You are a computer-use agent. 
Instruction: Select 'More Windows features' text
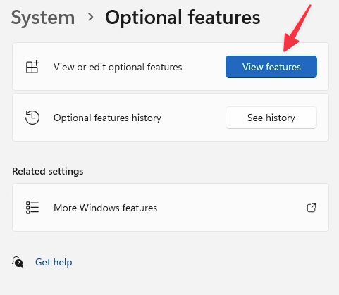click(x=105, y=208)
